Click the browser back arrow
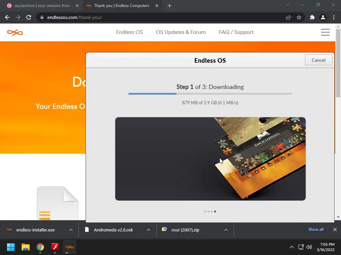 pos(7,17)
